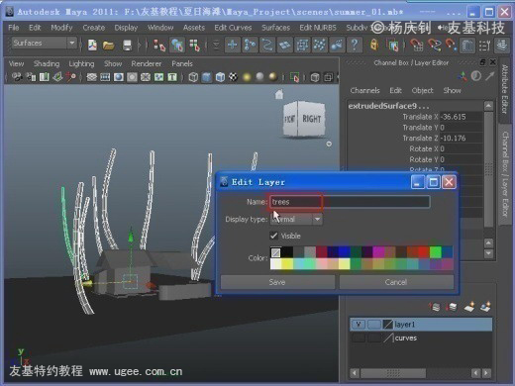Toggle layer1 display type box
The image size is (515, 386).
click(x=373, y=325)
